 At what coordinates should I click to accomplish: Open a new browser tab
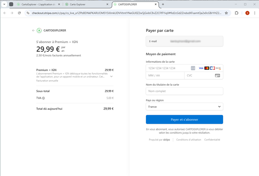(x=163, y=4)
